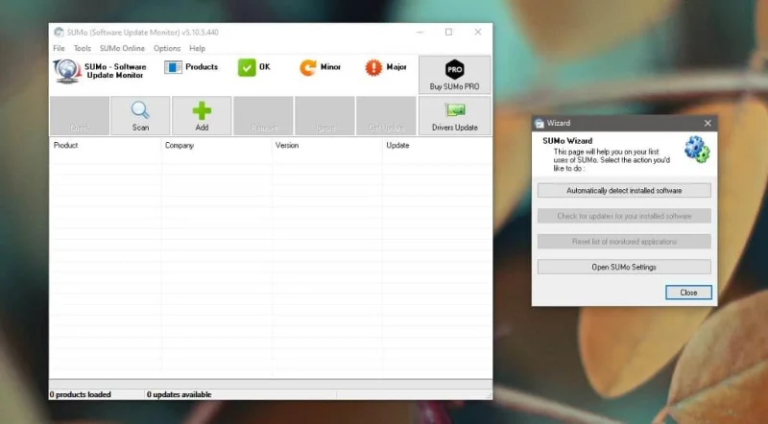Click '0 products loaded' status text
Screen dimensions: 768x424
81,394
